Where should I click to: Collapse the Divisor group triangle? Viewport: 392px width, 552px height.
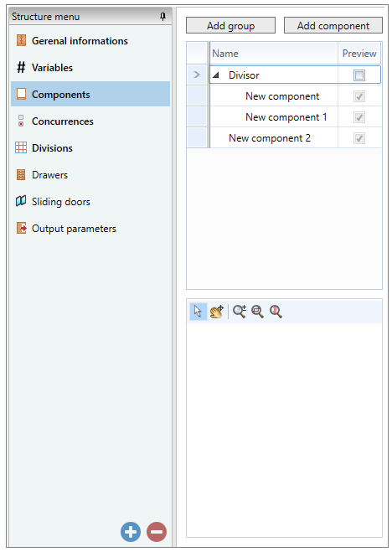[216, 75]
